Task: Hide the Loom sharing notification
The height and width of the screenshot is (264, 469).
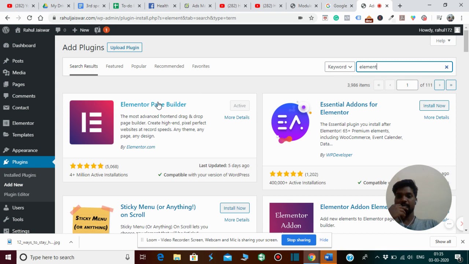Action: [x=324, y=240]
